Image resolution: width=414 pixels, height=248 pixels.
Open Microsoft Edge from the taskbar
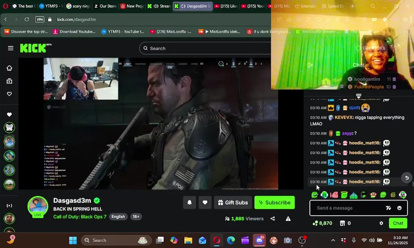[231, 240]
